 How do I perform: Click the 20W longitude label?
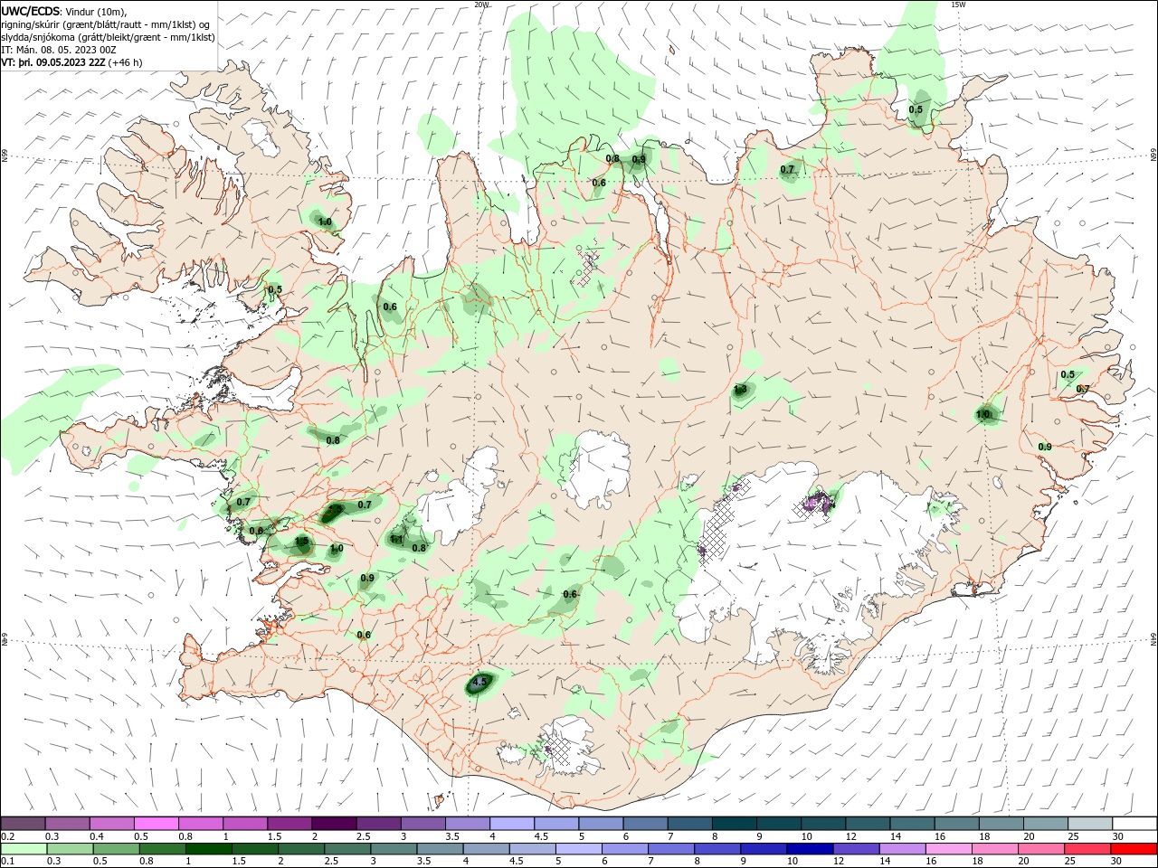click(482, 5)
